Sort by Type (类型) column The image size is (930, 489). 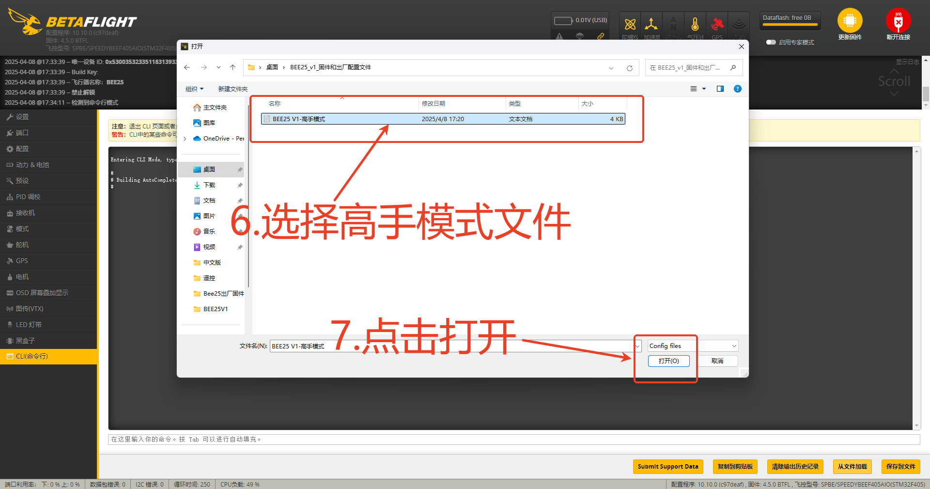[x=515, y=103]
